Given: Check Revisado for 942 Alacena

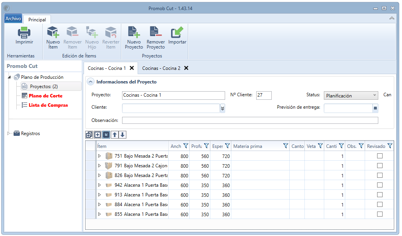Looking at the screenshot, I should tap(380, 185).
